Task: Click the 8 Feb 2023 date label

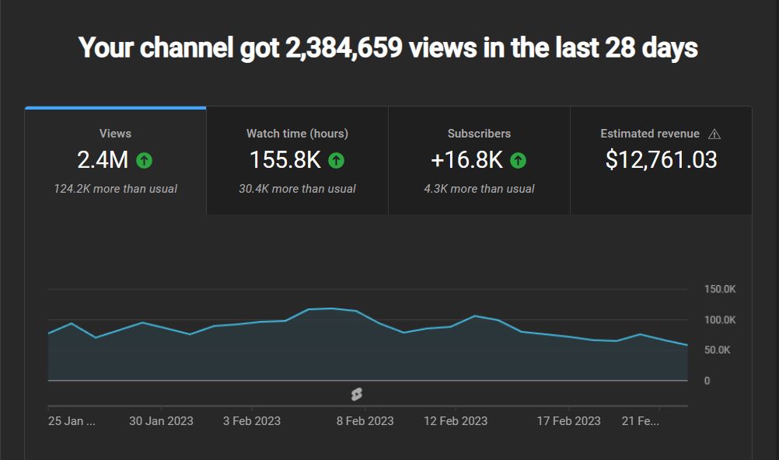Action: [x=365, y=420]
